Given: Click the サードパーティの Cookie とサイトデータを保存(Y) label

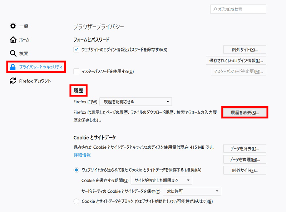Looking at the screenshot, I should coord(121,191).
